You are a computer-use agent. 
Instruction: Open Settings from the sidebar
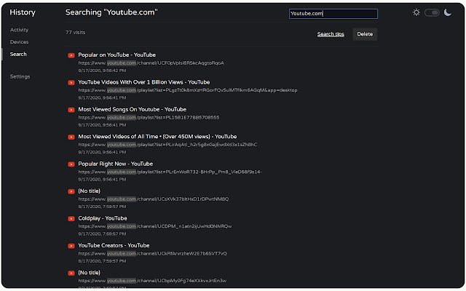tap(20, 76)
